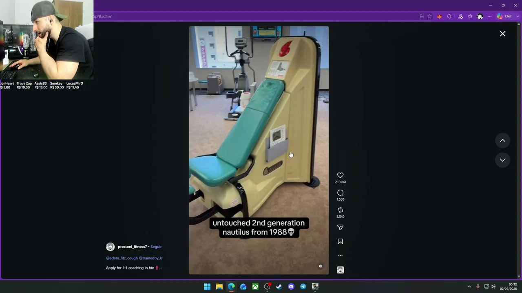Image resolution: width=522 pixels, height=293 pixels.
Task: Switch to Microsoft Edge on the taskbar
Action: [231, 286]
